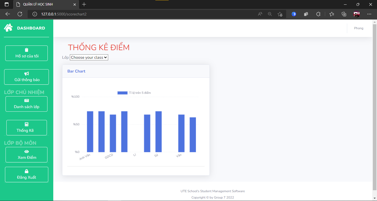Click the eye icon above Xem Điểm

click(26, 151)
